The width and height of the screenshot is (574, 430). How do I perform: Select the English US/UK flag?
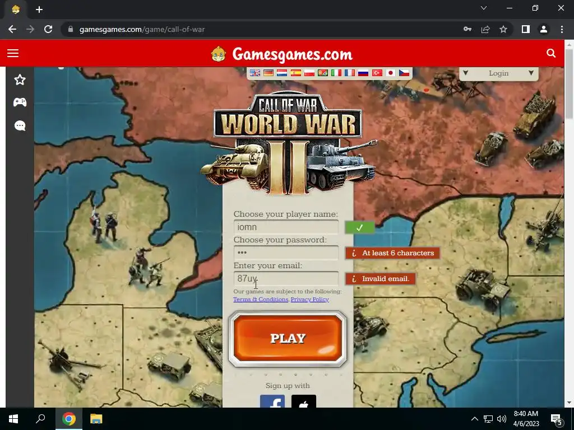point(255,73)
